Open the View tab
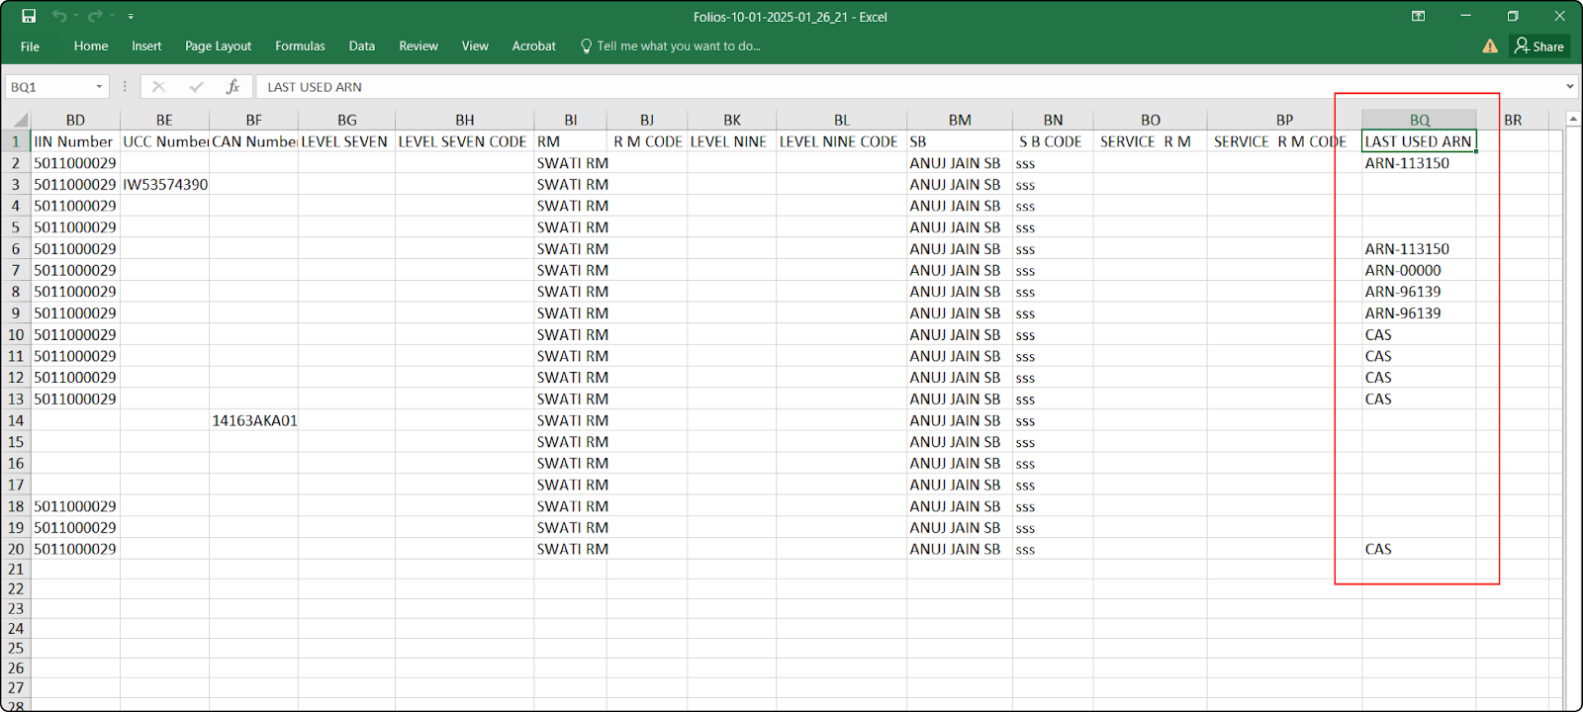This screenshot has width=1583, height=712. 475,45
